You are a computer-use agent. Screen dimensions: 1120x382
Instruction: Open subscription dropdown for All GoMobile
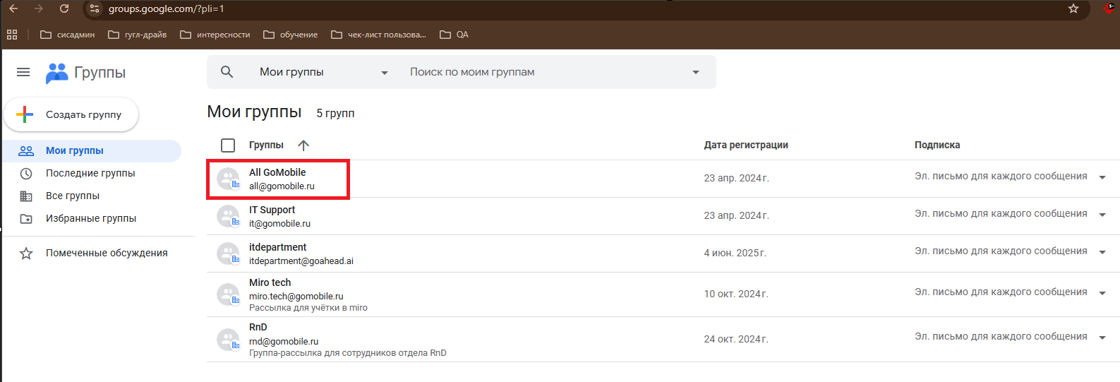tap(1102, 177)
